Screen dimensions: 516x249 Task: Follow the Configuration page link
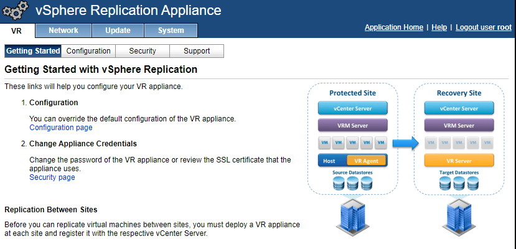61,128
